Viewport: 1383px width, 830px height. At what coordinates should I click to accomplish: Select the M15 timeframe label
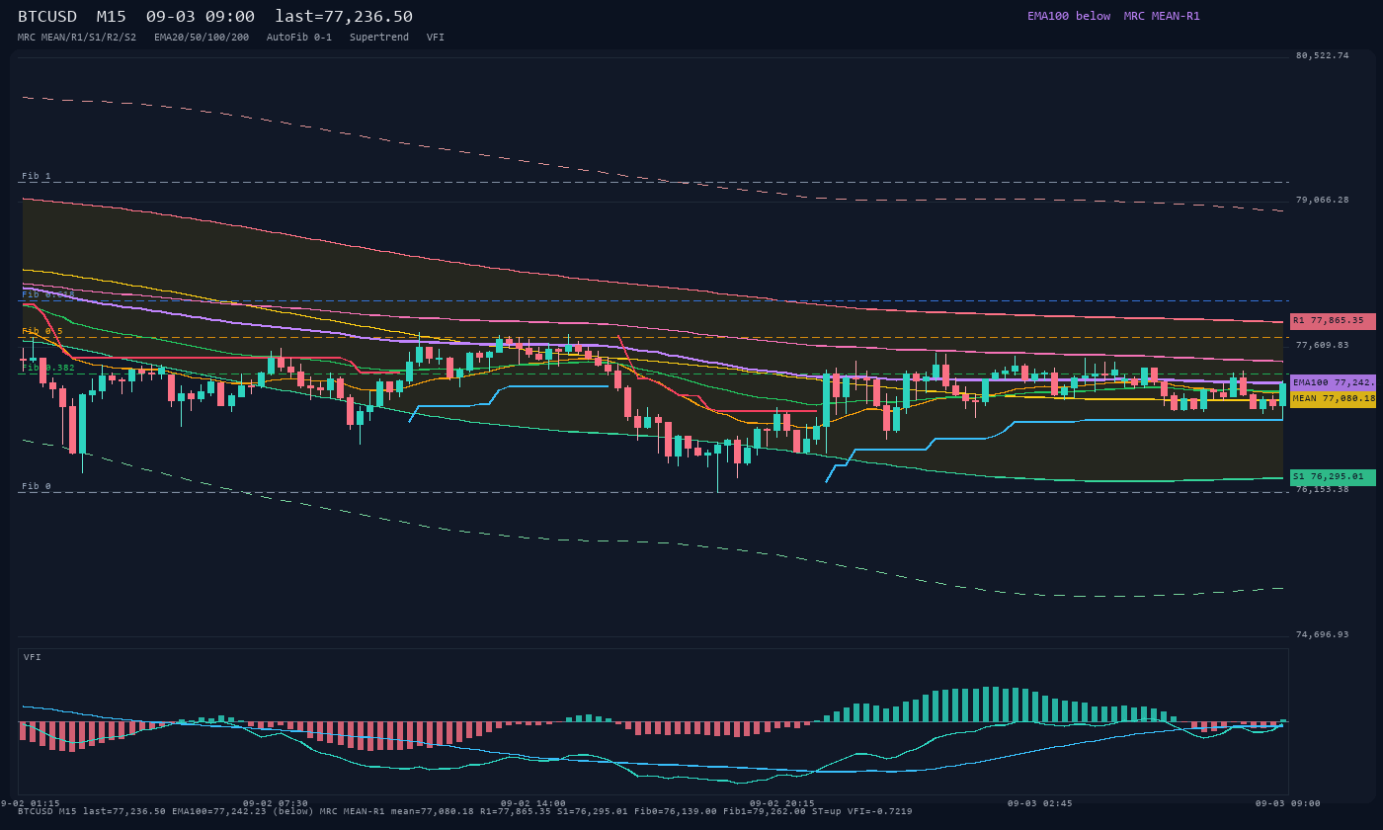tap(112, 17)
